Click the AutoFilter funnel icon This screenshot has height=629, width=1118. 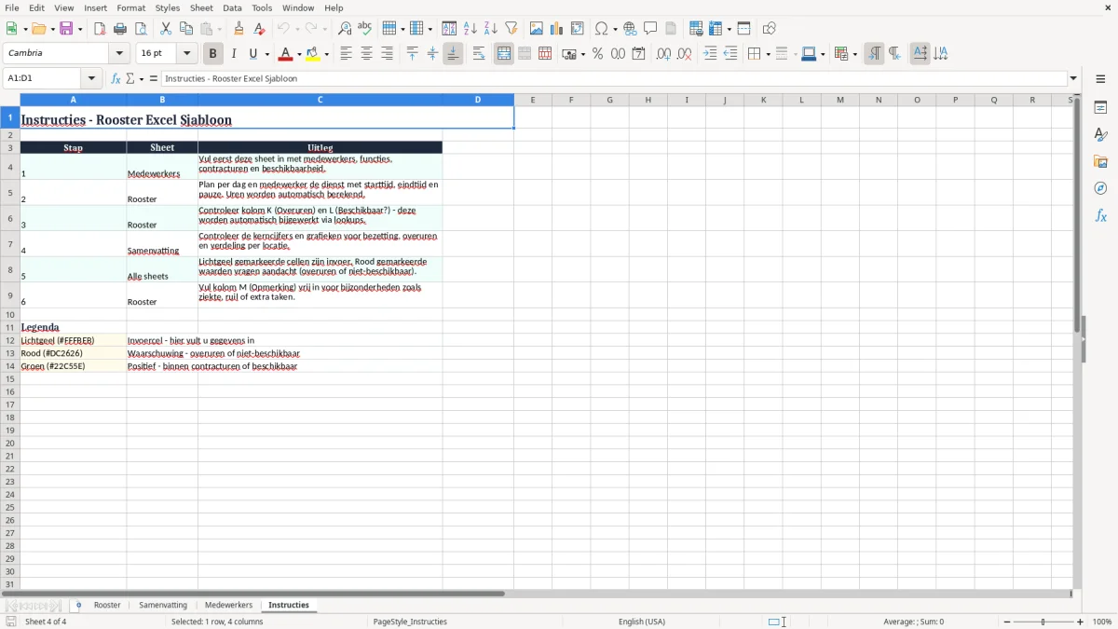point(511,29)
